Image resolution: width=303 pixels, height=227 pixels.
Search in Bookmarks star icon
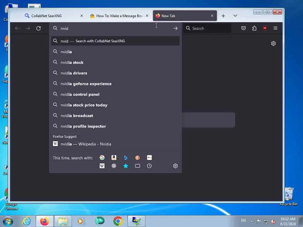[x=125, y=166]
